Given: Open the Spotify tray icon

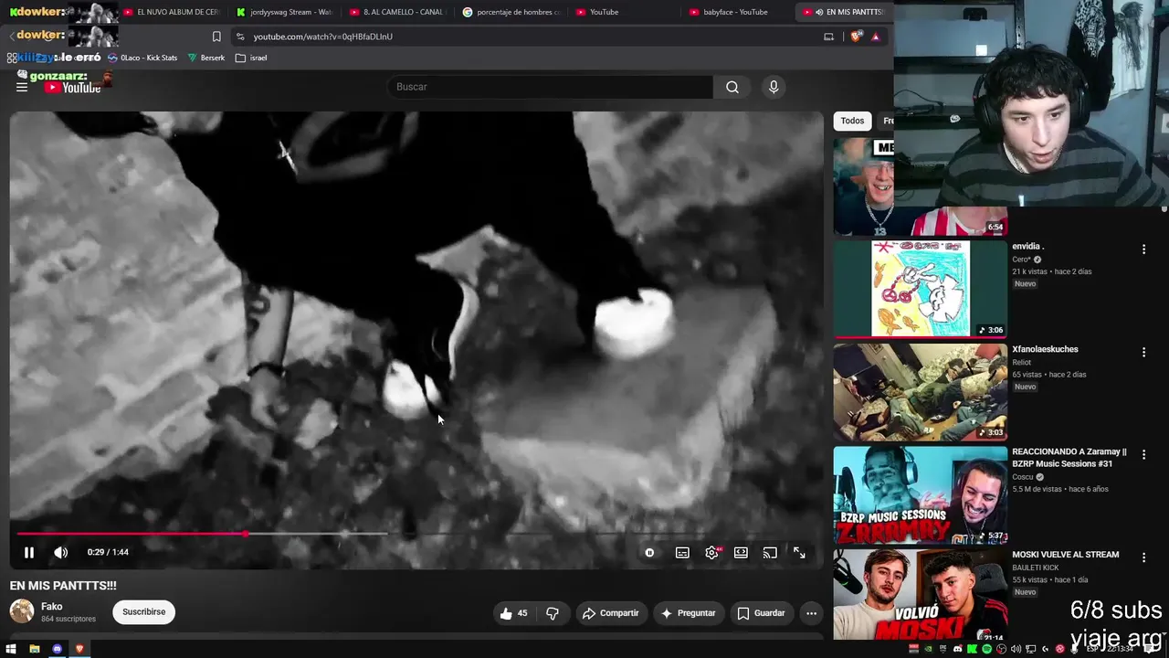Looking at the screenshot, I should pyautogui.click(x=987, y=649).
